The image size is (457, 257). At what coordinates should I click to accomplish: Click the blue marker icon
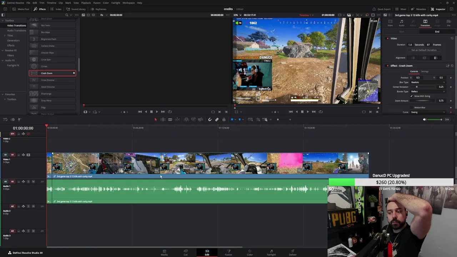[240, 120]
